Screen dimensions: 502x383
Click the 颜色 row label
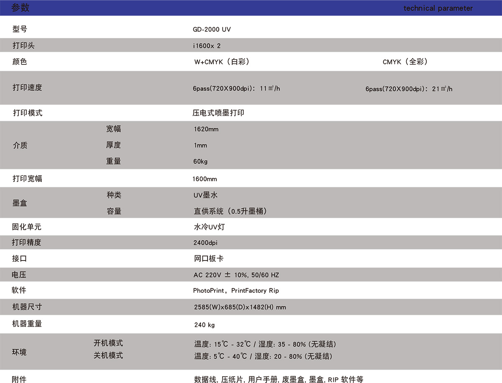20,61
